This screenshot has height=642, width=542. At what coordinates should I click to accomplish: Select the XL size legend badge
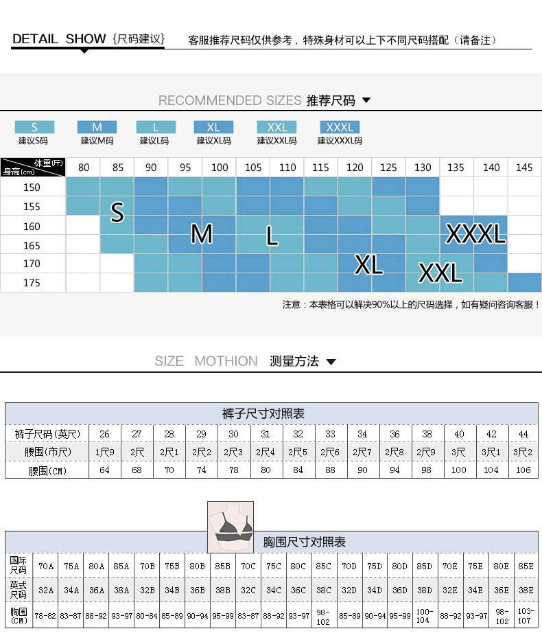tap(213, 127)
